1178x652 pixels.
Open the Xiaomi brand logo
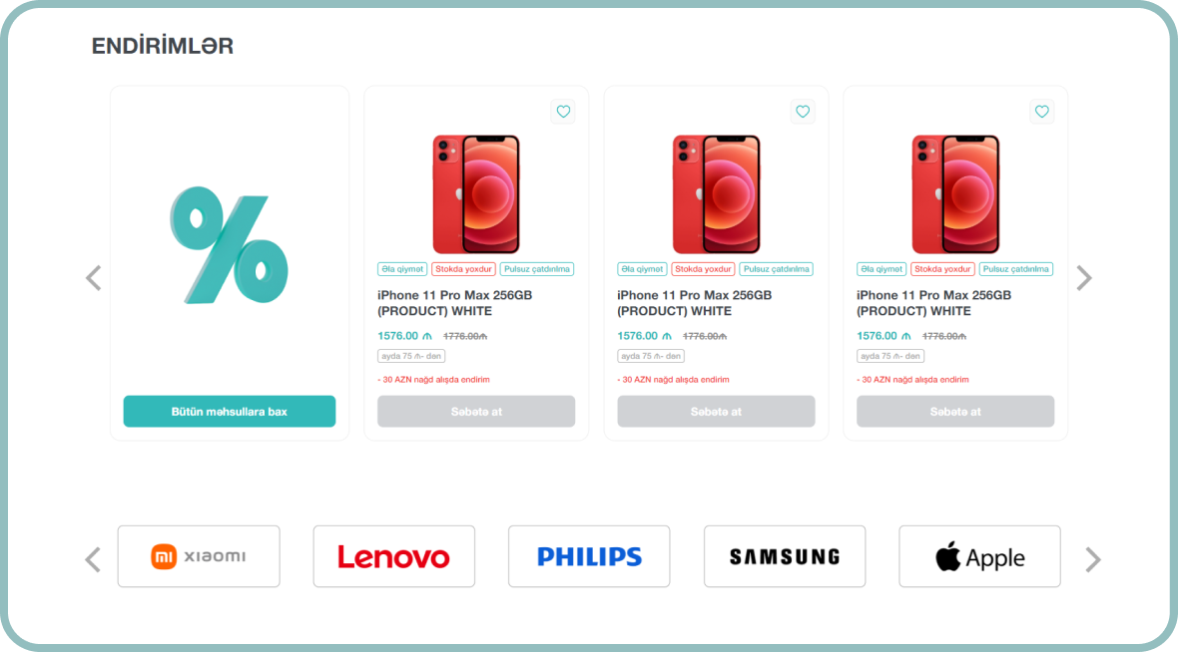point(199,556)
